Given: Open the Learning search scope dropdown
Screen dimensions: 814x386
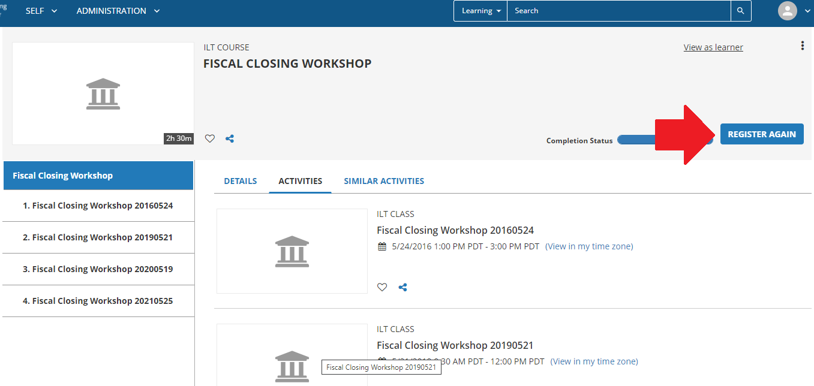Looking at the screenshot, I should [480, 10].
